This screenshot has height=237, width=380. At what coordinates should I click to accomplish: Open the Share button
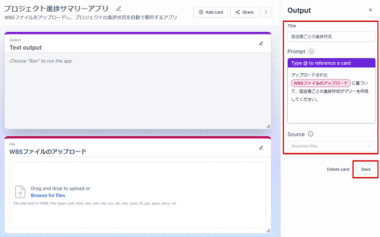click(x=244, y=12)
